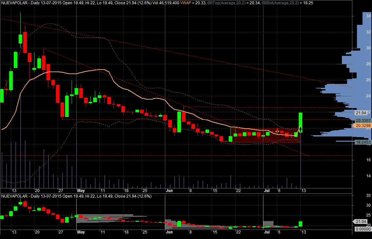Select the green July 13 candle in lower pane
This screenshot has width=372, height=239.
coord(300,224)
